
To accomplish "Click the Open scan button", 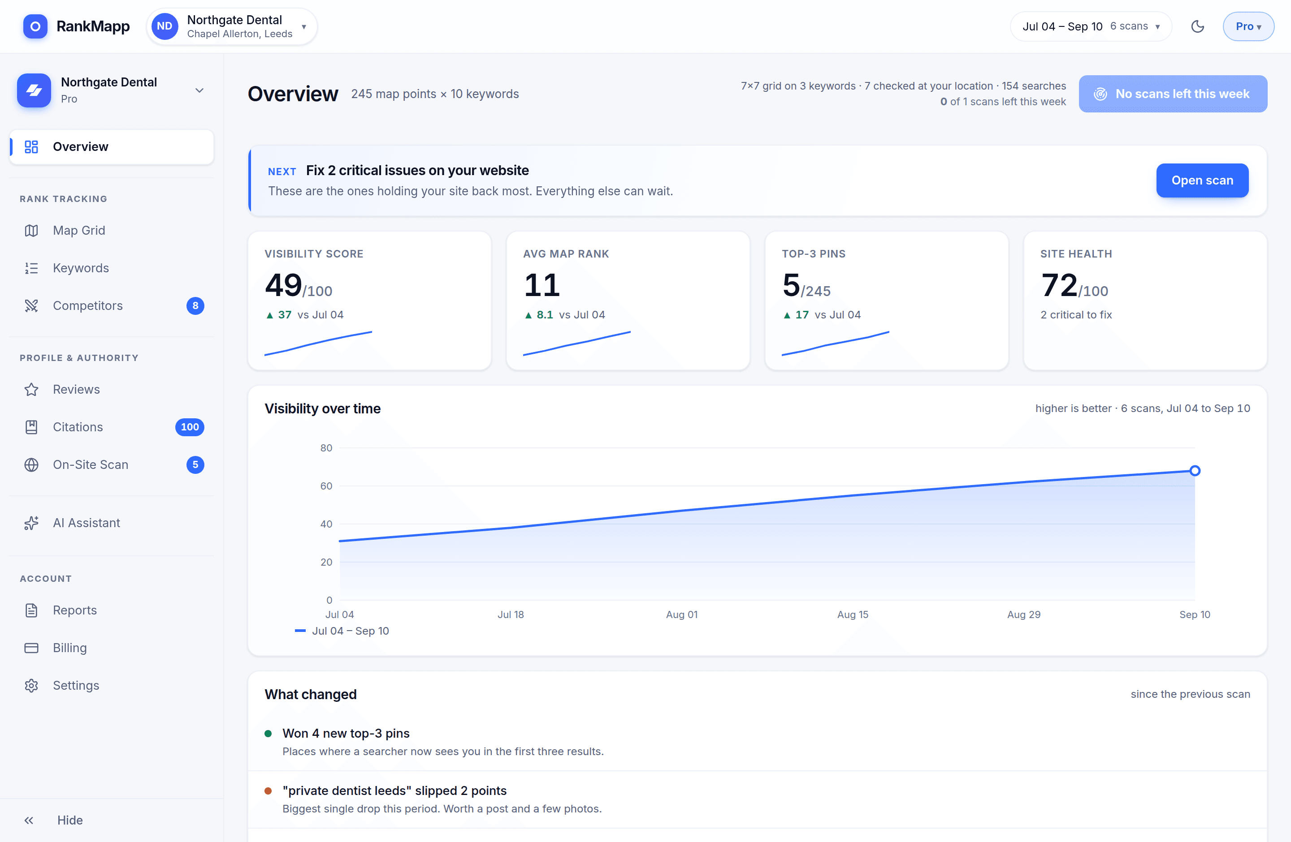I will [1202, 180].
